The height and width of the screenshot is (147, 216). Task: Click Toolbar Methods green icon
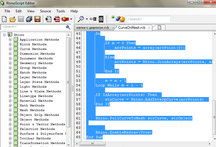[16, 138]
